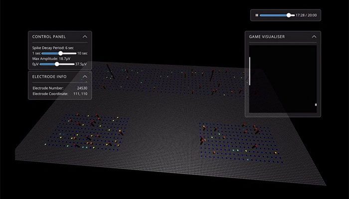The width and height of the screenshot is (349, 199).
Task: Select the left front electrode cluster
Action: 87,131
